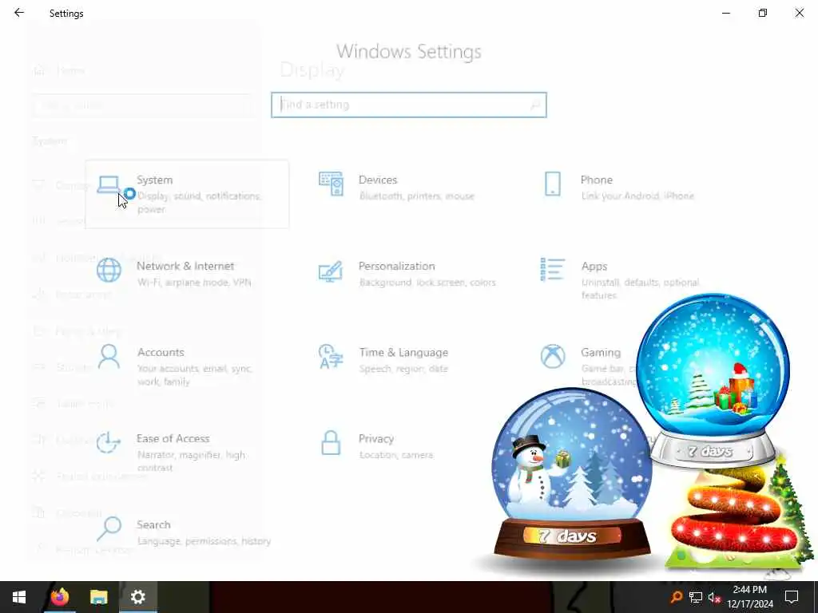Open the Personalization paintbrush icon
This screenshot has height=613, width=818.
[331, 271]
